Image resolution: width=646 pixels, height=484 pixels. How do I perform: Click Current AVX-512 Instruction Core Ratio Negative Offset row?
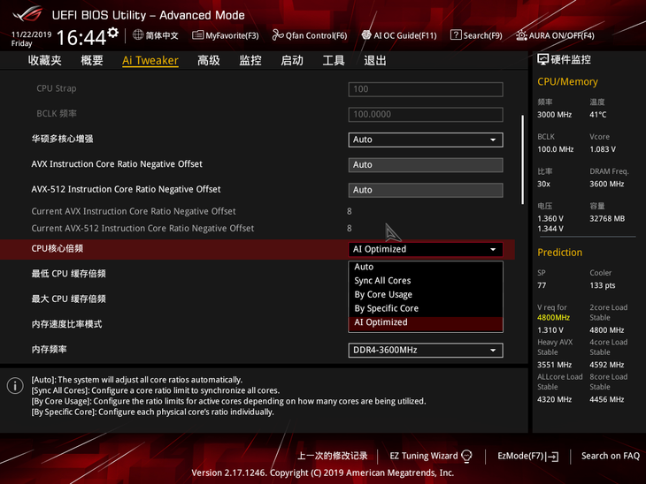pyautogui.click(x=142, y=228)
